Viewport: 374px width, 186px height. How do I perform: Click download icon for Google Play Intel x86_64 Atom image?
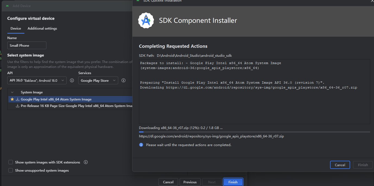18,99
